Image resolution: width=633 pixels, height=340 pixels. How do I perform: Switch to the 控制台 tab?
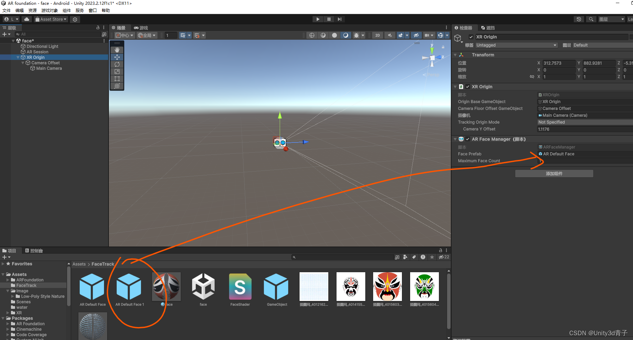(x=34, y=251)
